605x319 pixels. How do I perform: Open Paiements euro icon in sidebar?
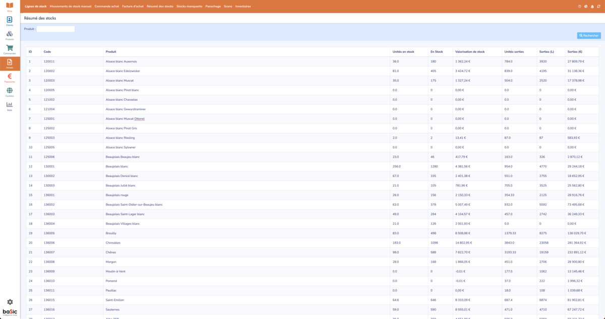pos(10,77)
